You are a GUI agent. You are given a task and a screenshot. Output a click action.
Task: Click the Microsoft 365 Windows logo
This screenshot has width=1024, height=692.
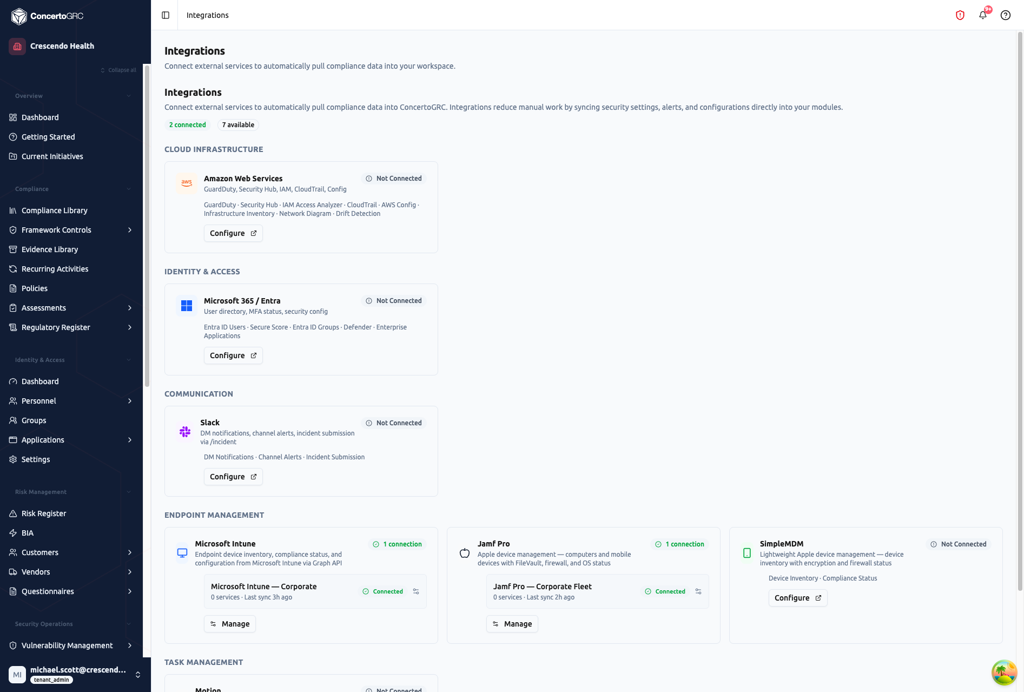point(187,306)
